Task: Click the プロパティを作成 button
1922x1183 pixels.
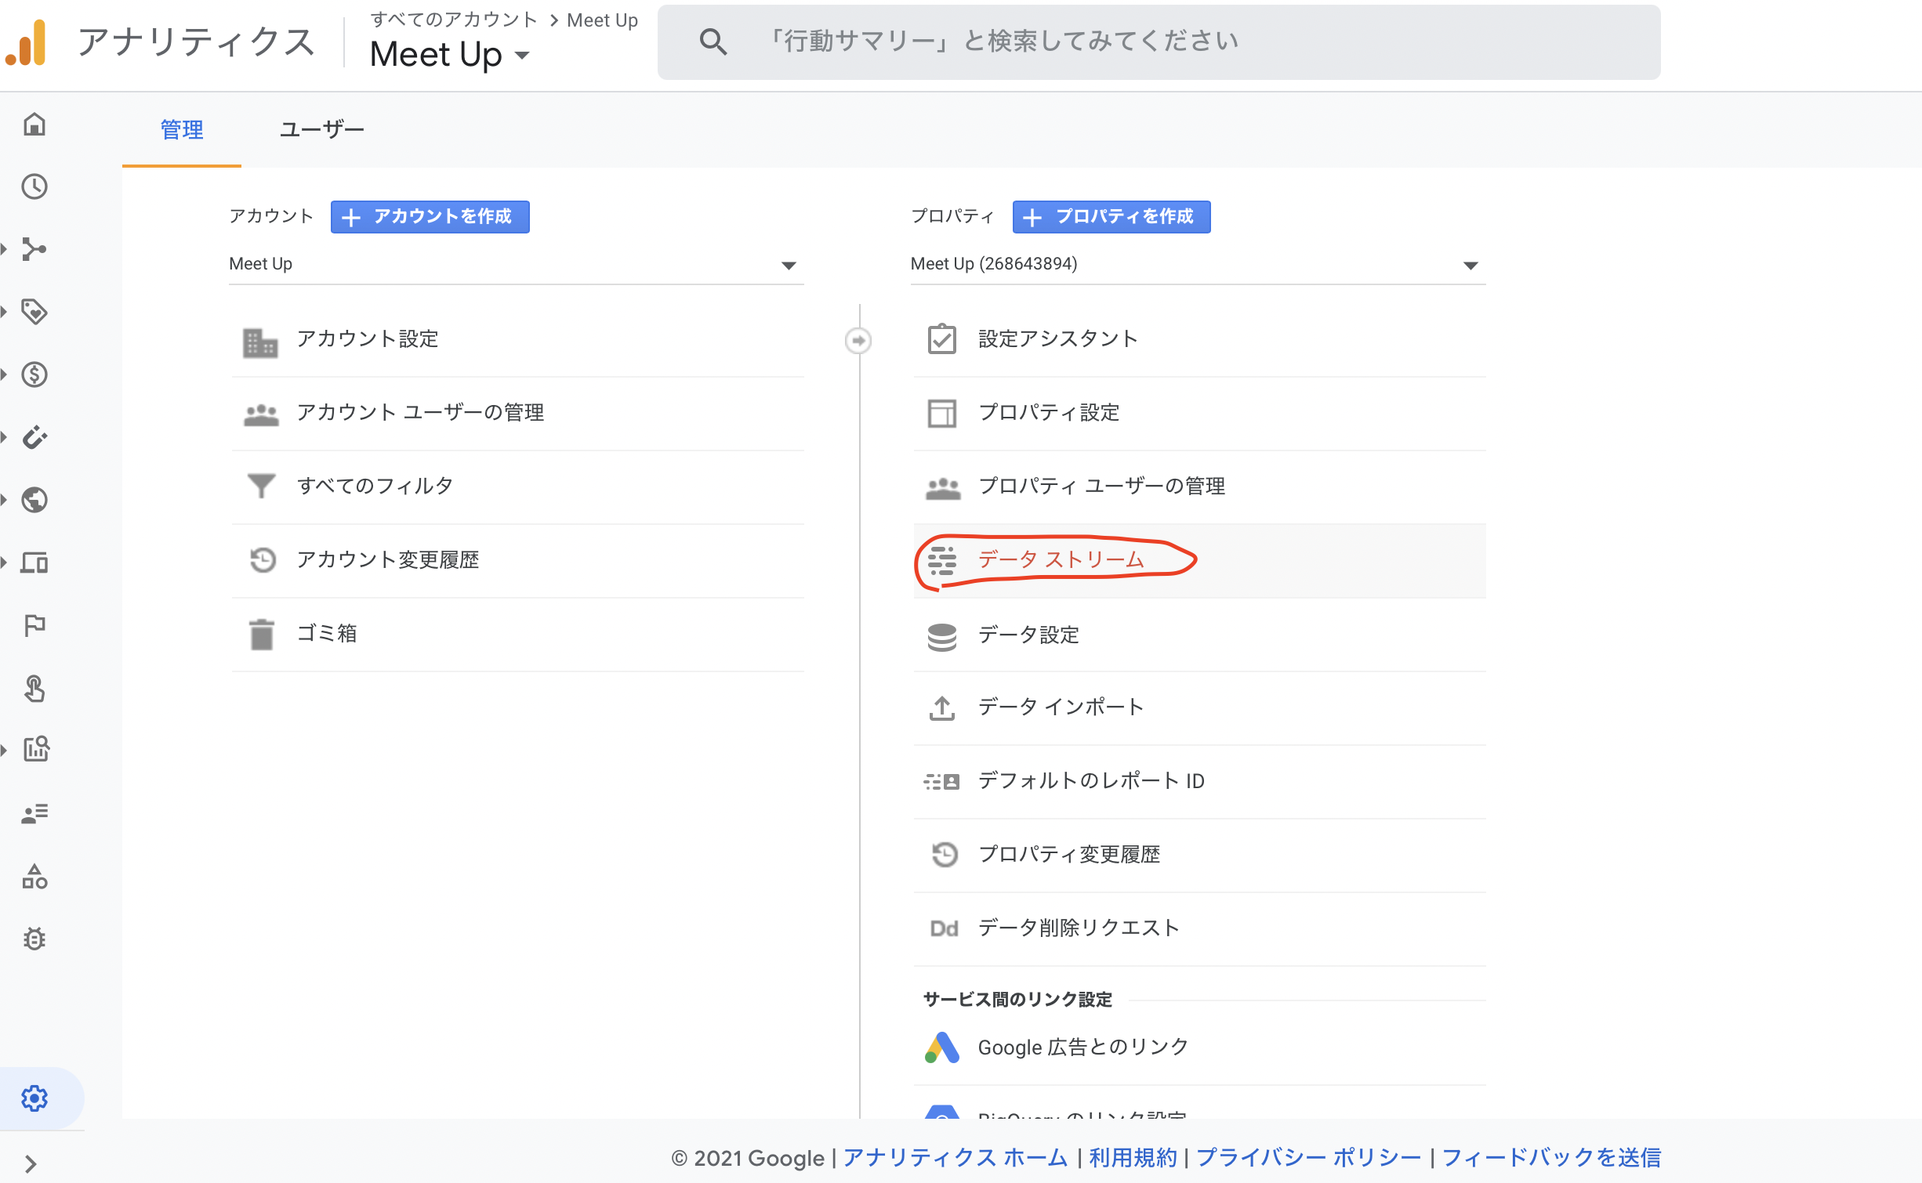Action: point(1111,217)
